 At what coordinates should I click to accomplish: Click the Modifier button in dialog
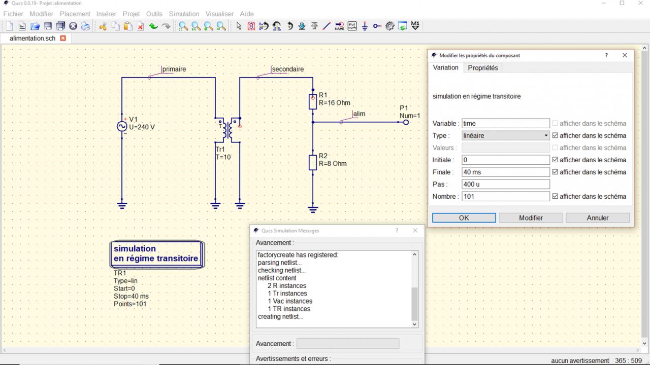531,218
